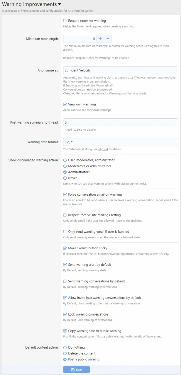
Task: Select Moderators or administrators option
Action: [x=65, y=166]
